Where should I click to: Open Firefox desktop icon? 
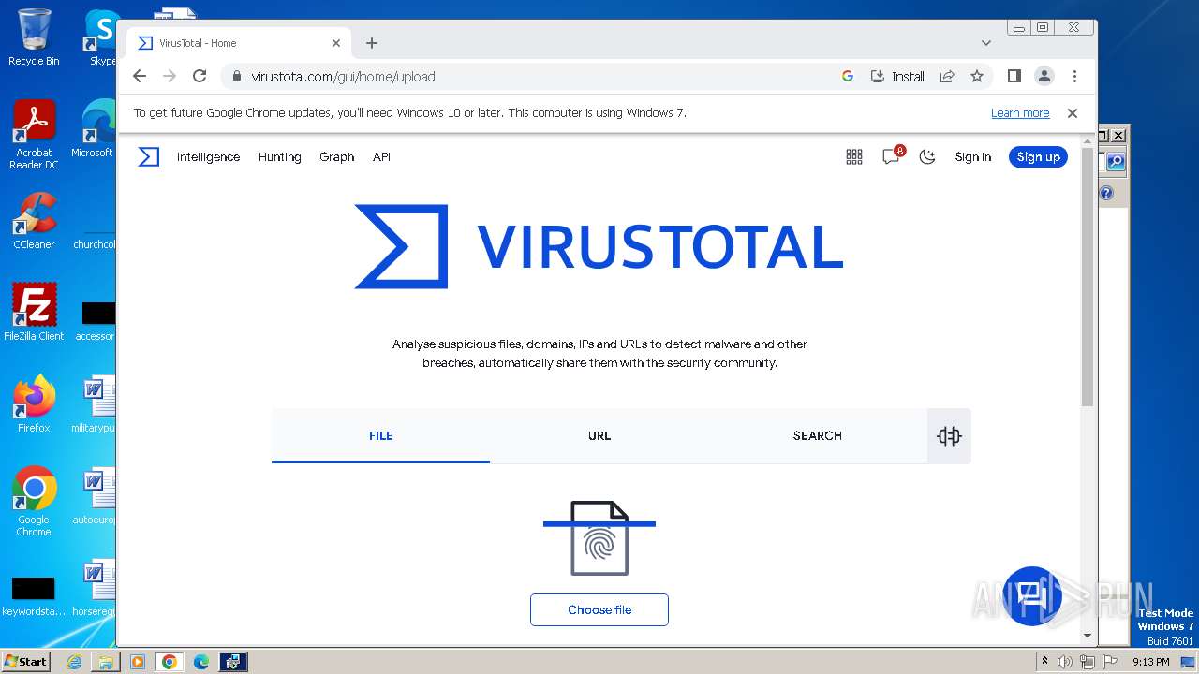pyautogui.click(x=34, y=403)
